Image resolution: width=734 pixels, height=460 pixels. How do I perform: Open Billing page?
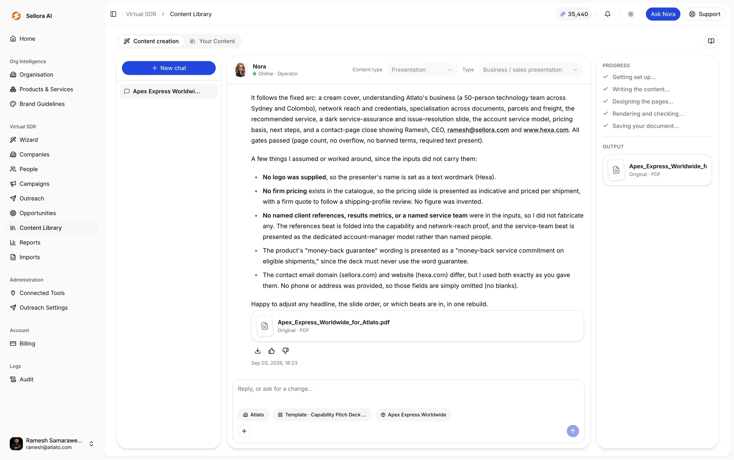[52, 343]
